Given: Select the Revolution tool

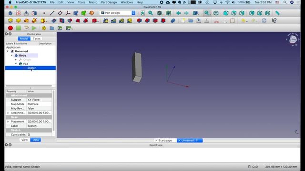Looking at the screenshot, I should tap(19, 20).
